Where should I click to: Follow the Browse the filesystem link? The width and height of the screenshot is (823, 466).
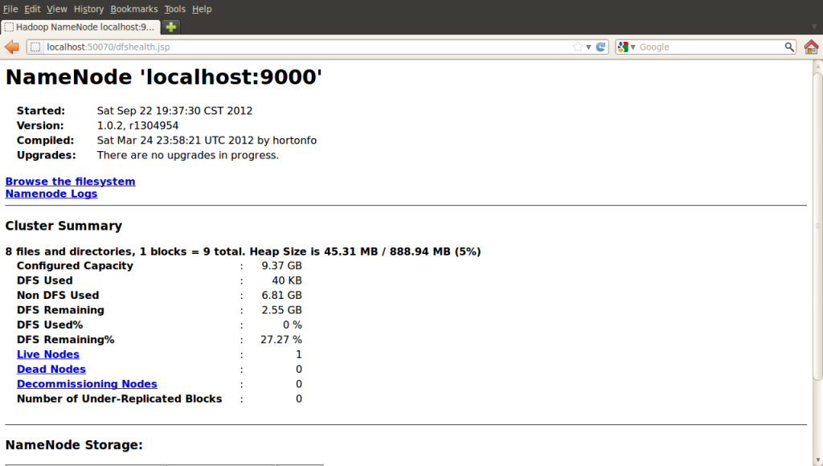point(70,181)
